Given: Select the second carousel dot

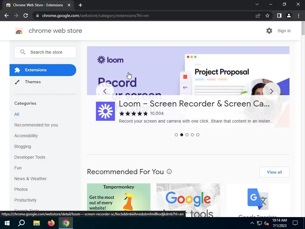Looking at the screenshot, I should point(182,135).
